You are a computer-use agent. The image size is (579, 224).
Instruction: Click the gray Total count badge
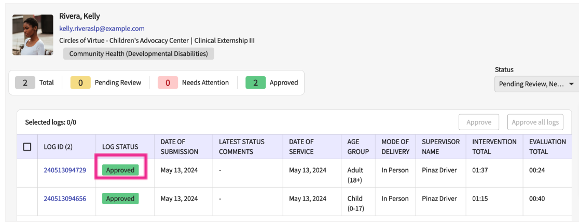click(25, 82)
